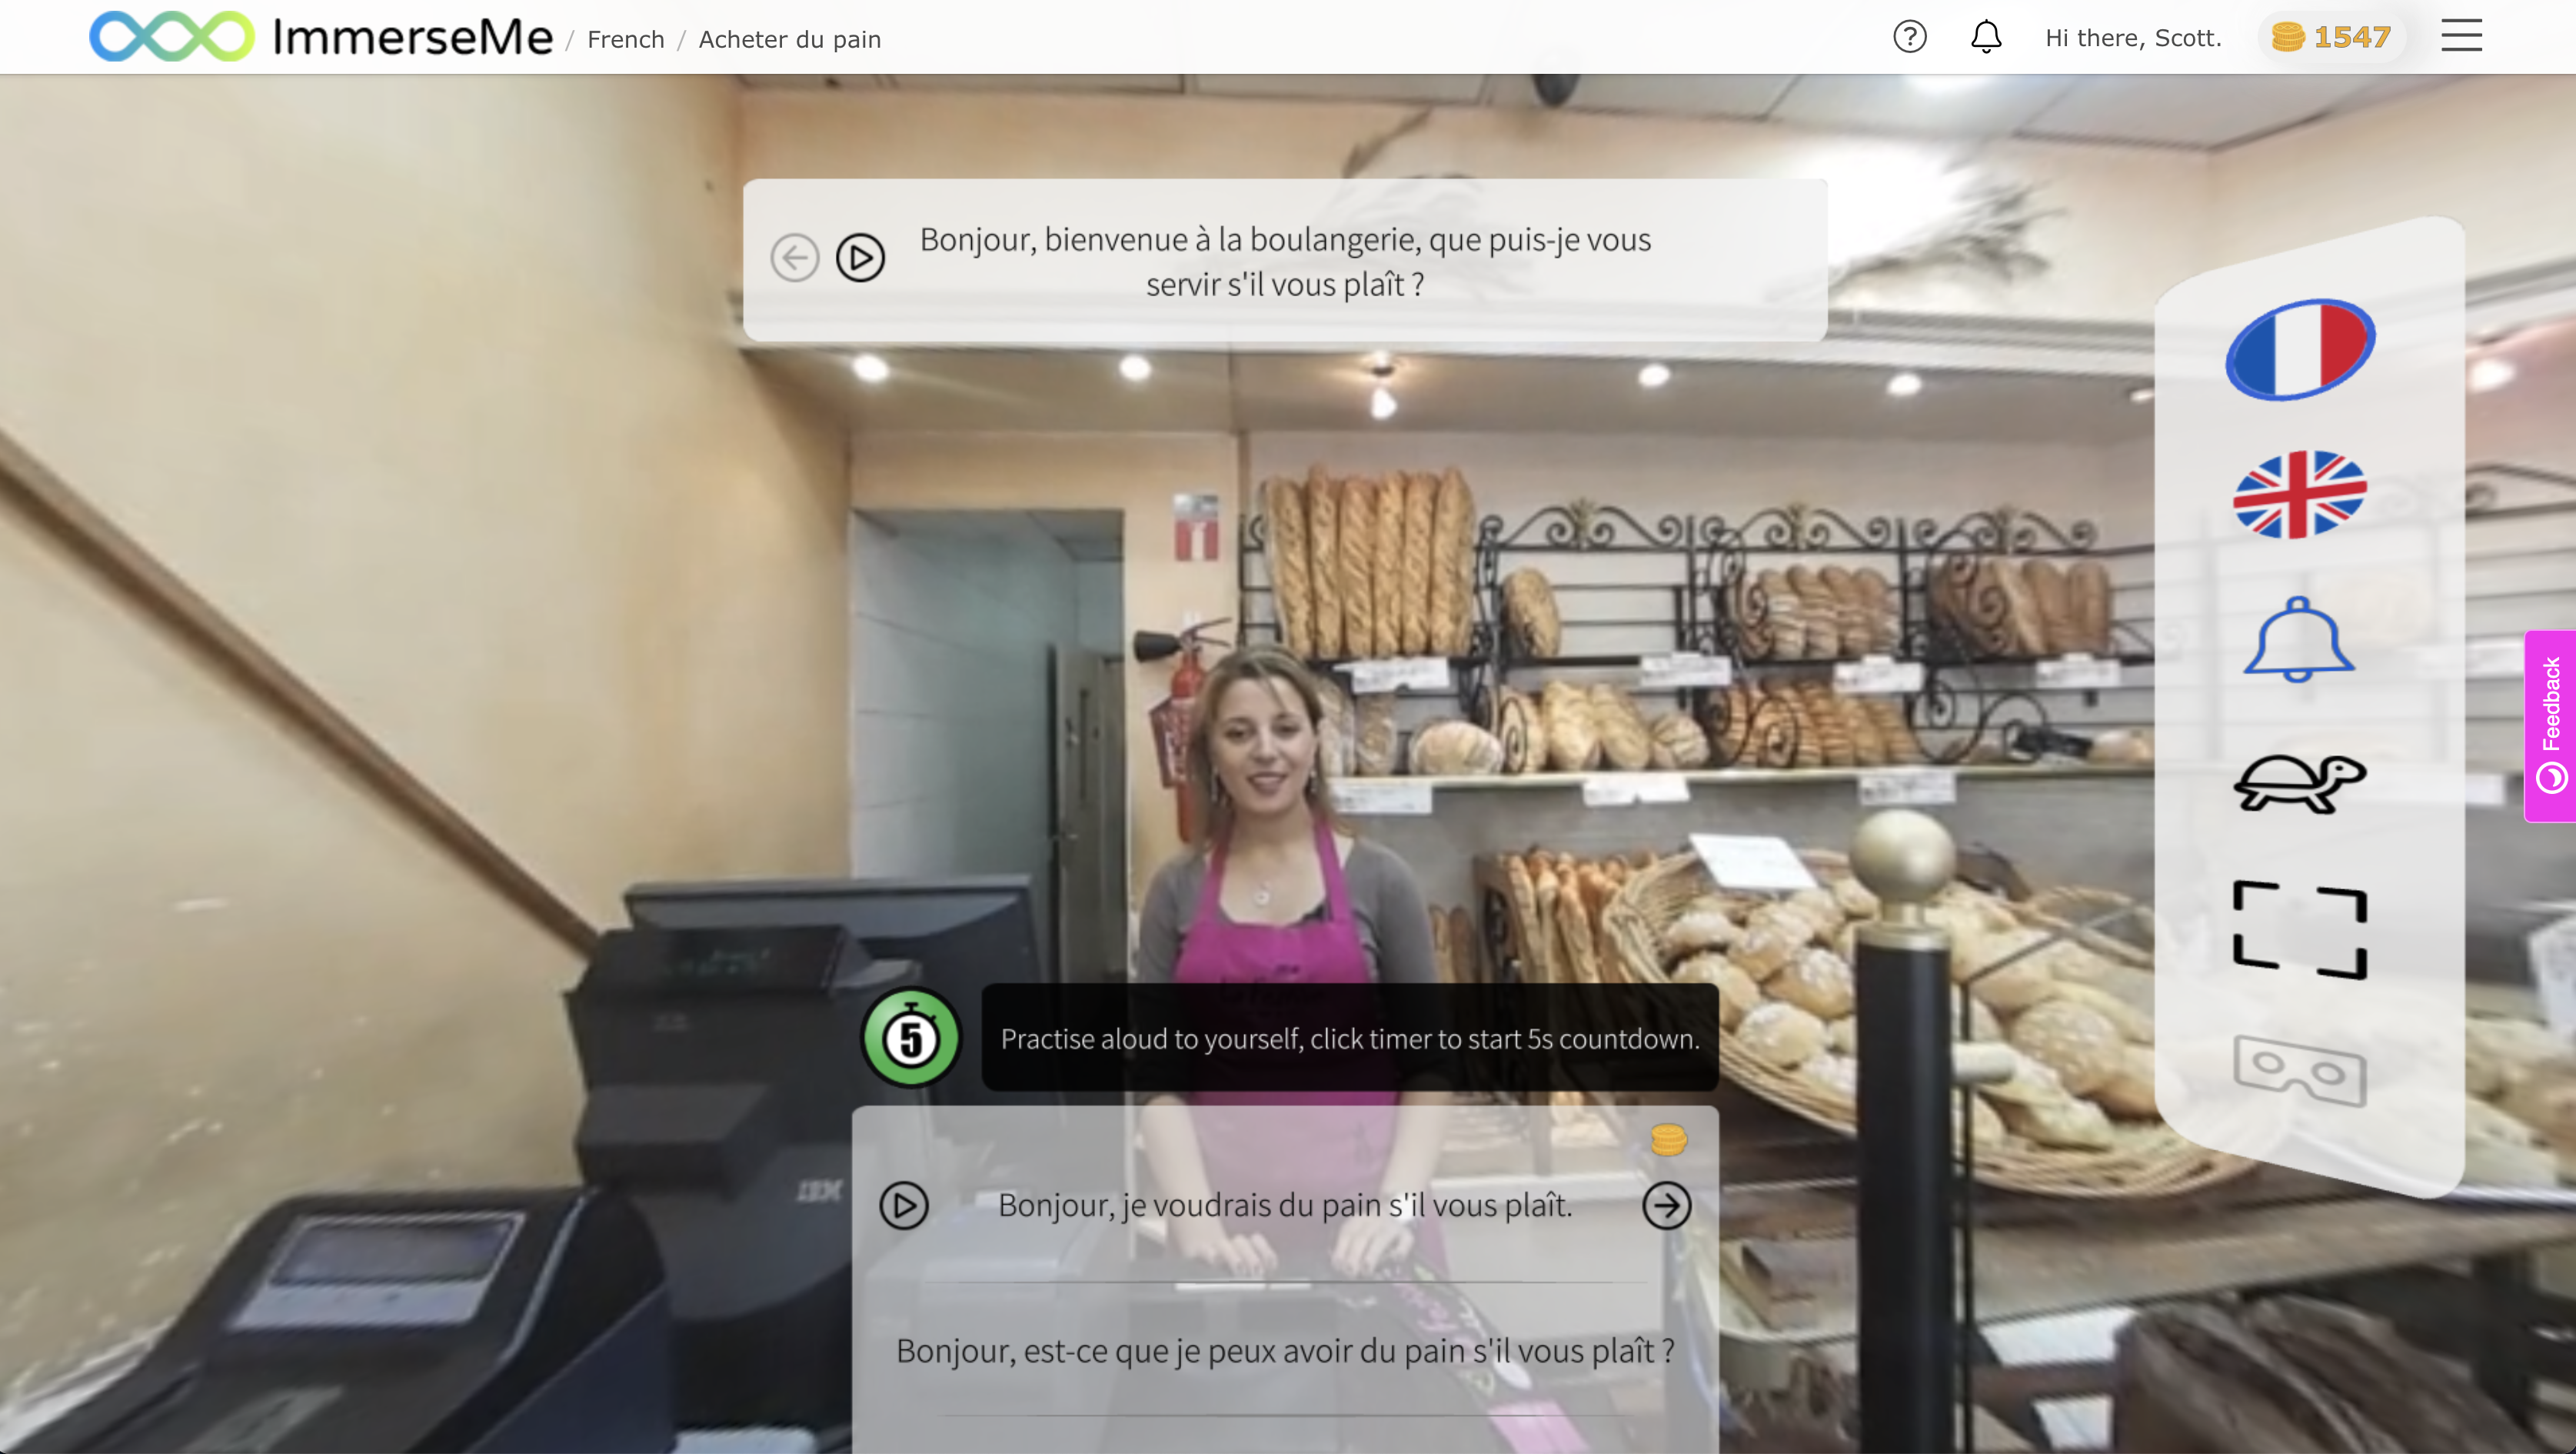This screenshot has height=1454, width=2576.
Task: Play the baker's greeting audio
Action: point(860,258)
